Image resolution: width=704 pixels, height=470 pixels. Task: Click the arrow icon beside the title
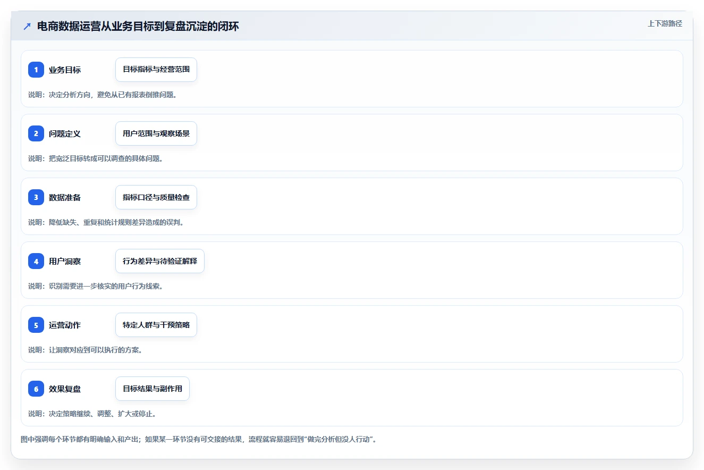pyautogui.click(x=27, y=27)
